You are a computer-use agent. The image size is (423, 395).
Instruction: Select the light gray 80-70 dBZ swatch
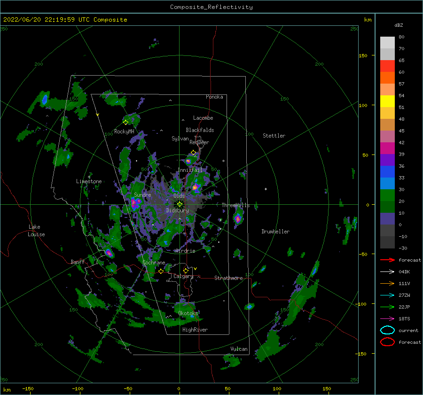(x=387, y=42)
